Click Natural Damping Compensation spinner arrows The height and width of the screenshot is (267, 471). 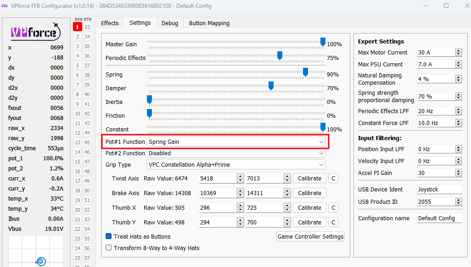tap(459, 79)
